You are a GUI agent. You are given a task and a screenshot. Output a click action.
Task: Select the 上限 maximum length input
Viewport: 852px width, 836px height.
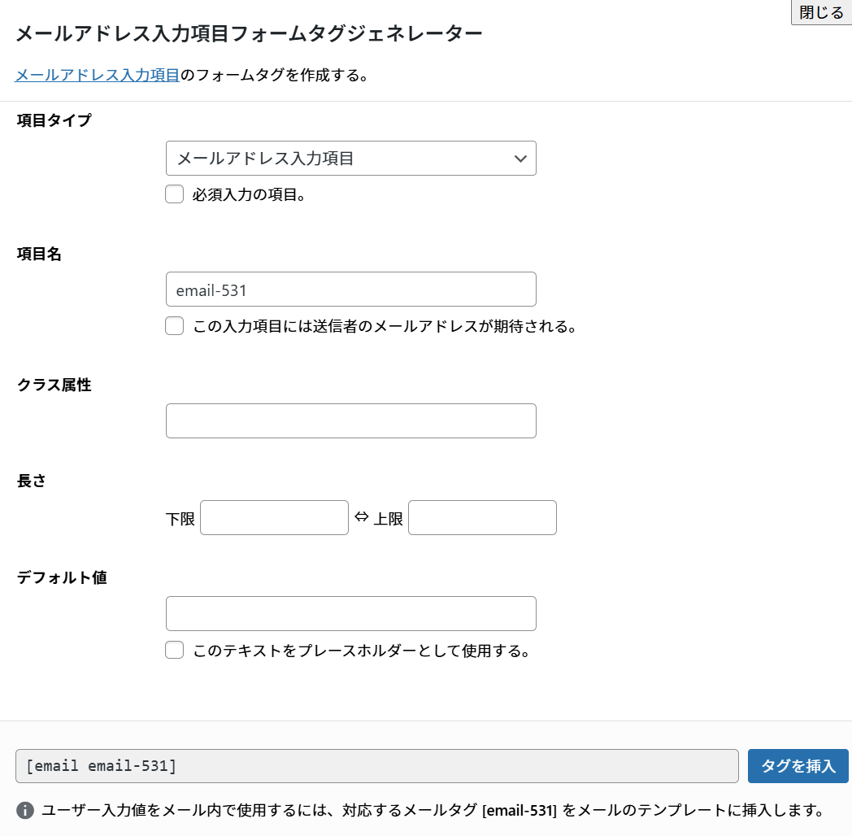click(x=482, y=518)
